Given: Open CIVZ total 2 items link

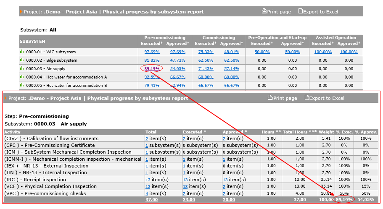Looking at the screenshot, I should click(147, 138).
